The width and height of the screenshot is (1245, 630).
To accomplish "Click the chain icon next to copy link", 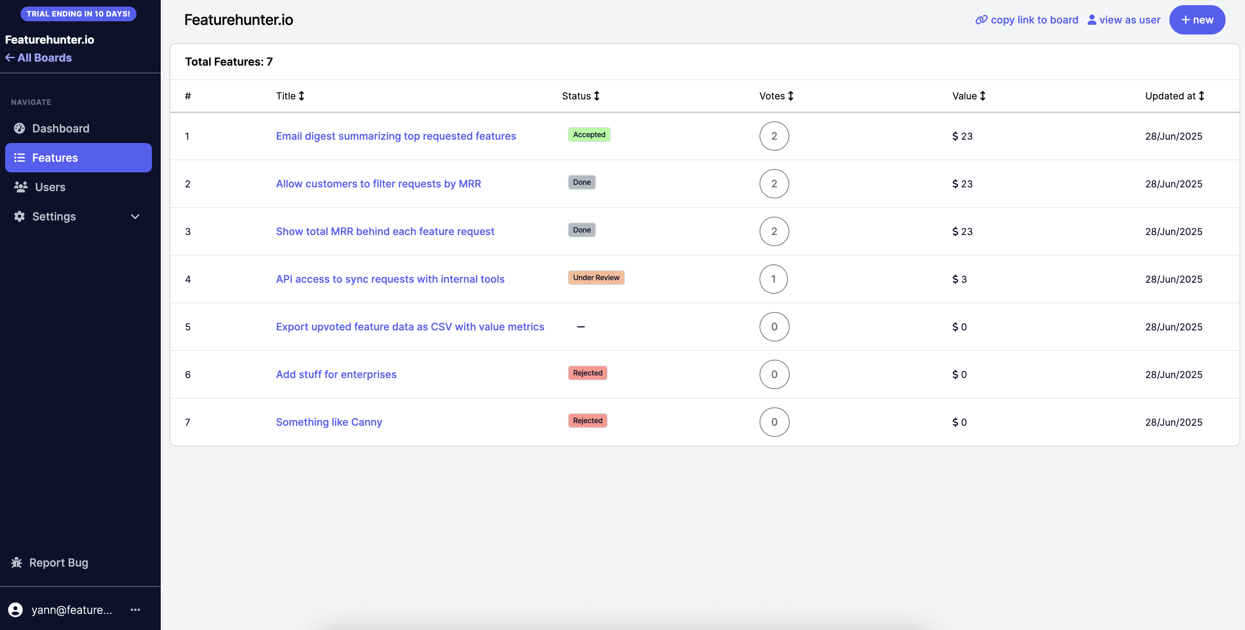I will tap(982, 20).
